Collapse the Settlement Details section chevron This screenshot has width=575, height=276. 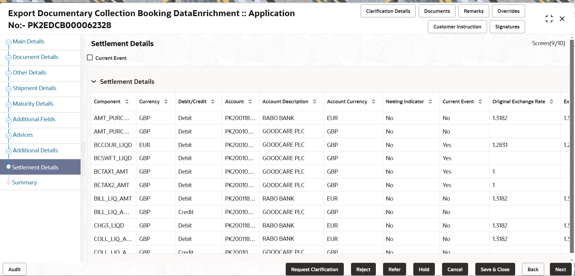94,82
